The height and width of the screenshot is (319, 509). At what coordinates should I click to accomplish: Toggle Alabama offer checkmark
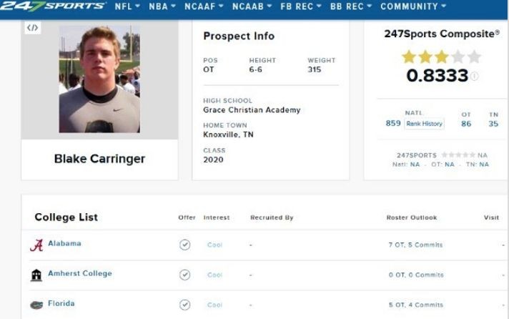pos(184,245)
